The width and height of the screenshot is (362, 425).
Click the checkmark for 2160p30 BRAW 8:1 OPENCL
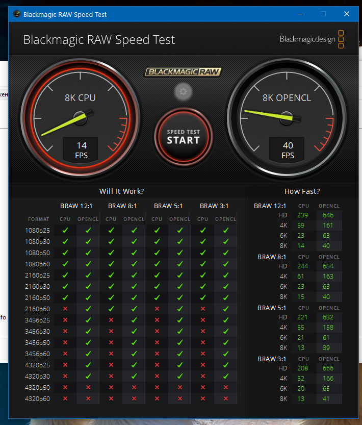pyautogui.click(x=134, y=286)
